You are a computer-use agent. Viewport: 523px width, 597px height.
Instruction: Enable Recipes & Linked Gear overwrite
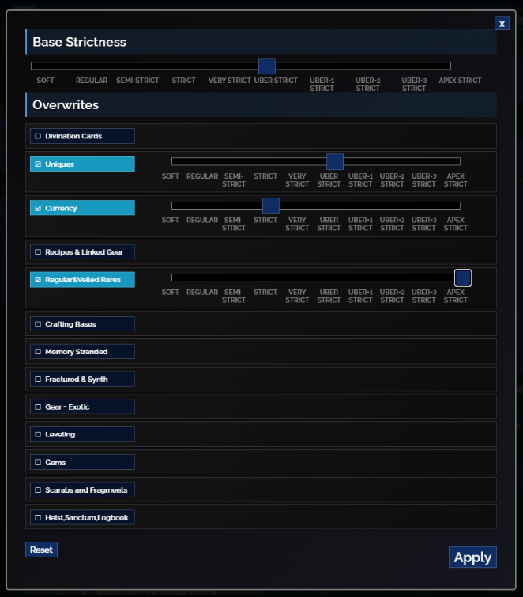tap(82, 251)
